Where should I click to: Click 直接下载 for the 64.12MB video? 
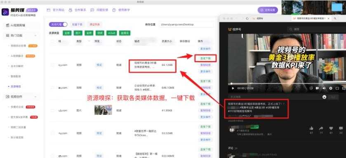[x=205, y=59]
